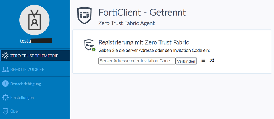Click the Über shield icon

pos(5,111)
